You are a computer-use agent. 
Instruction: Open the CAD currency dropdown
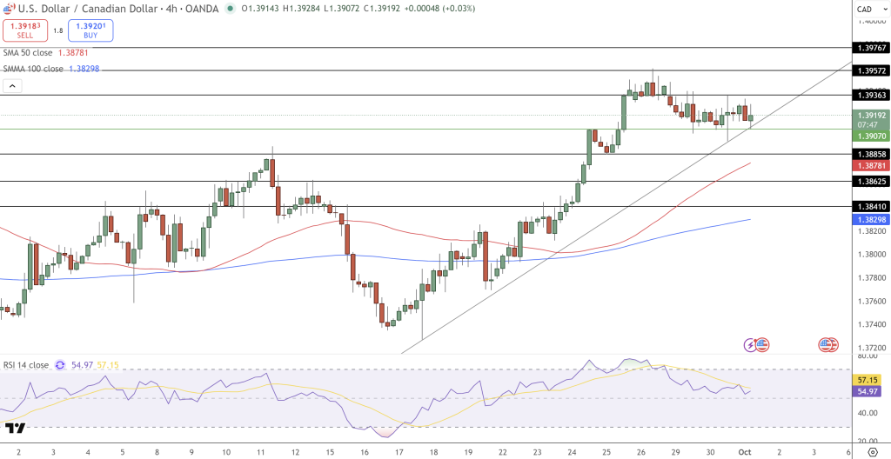865,9
